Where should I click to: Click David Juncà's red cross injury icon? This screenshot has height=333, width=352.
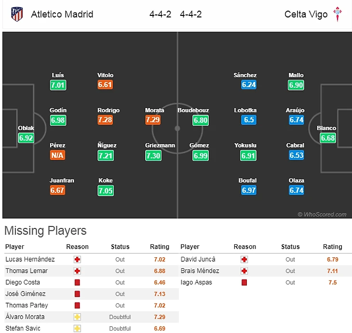click(x=244, y=259)
